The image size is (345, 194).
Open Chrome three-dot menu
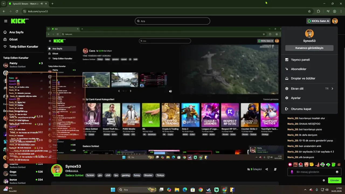tap(341, 11)
